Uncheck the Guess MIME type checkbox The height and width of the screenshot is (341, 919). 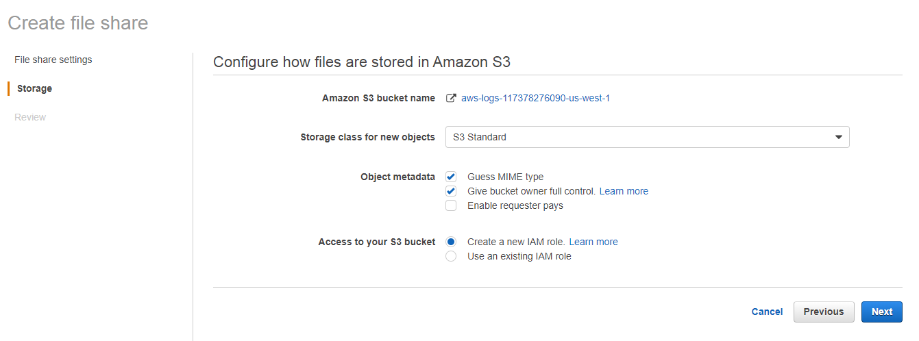pyautogui.click(x=451, y=177)
